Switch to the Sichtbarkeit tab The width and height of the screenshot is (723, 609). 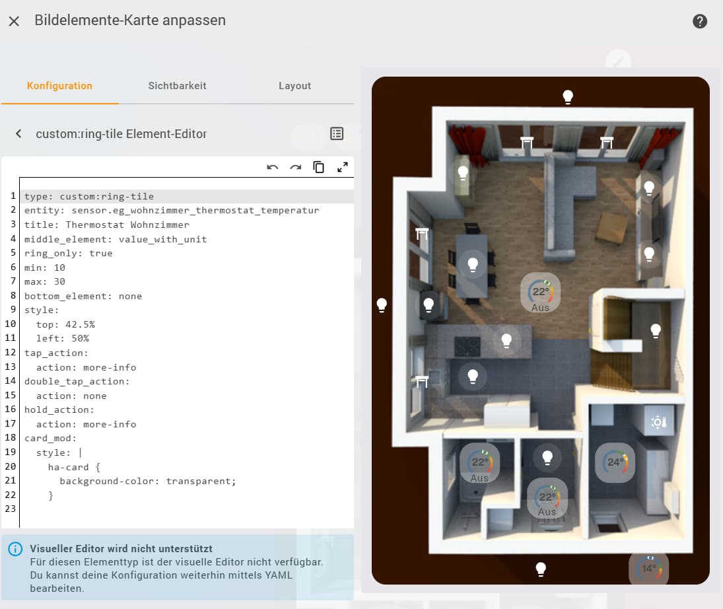point(177,86)
